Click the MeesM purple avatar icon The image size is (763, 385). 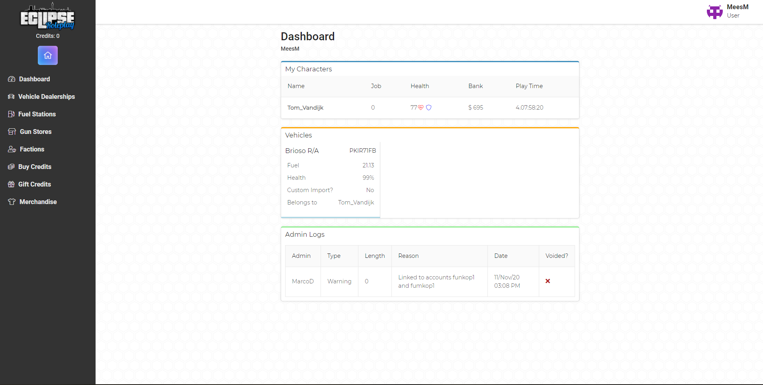pyautogui.click(x=714, y=12)
